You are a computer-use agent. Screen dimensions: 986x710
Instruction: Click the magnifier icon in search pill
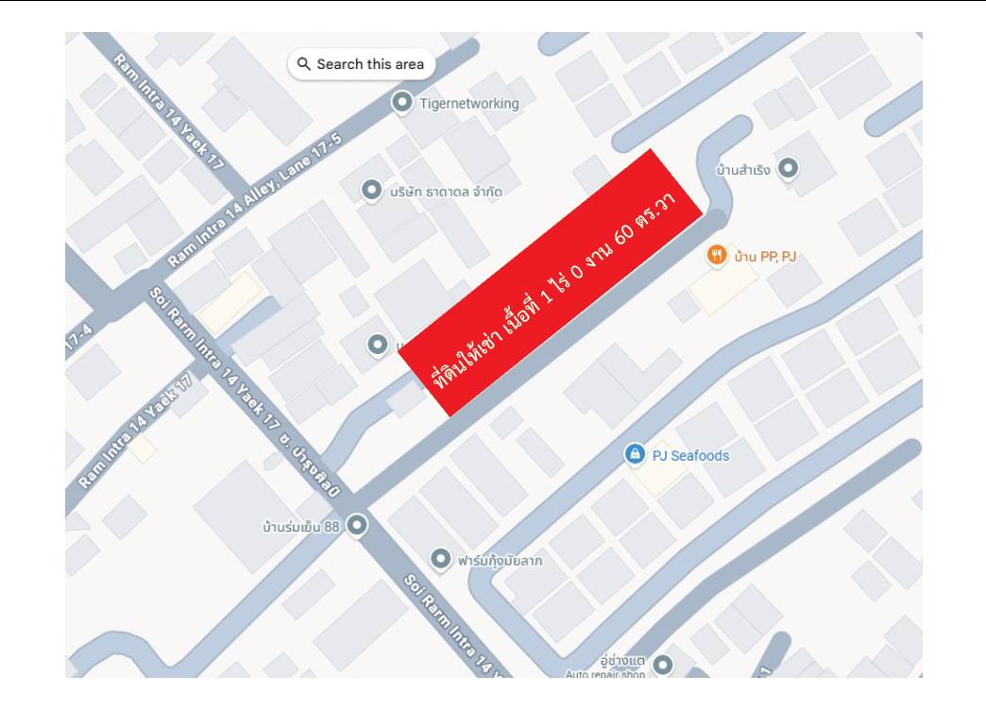304,64
